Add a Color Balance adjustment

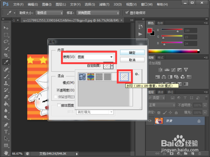(164, 77)
